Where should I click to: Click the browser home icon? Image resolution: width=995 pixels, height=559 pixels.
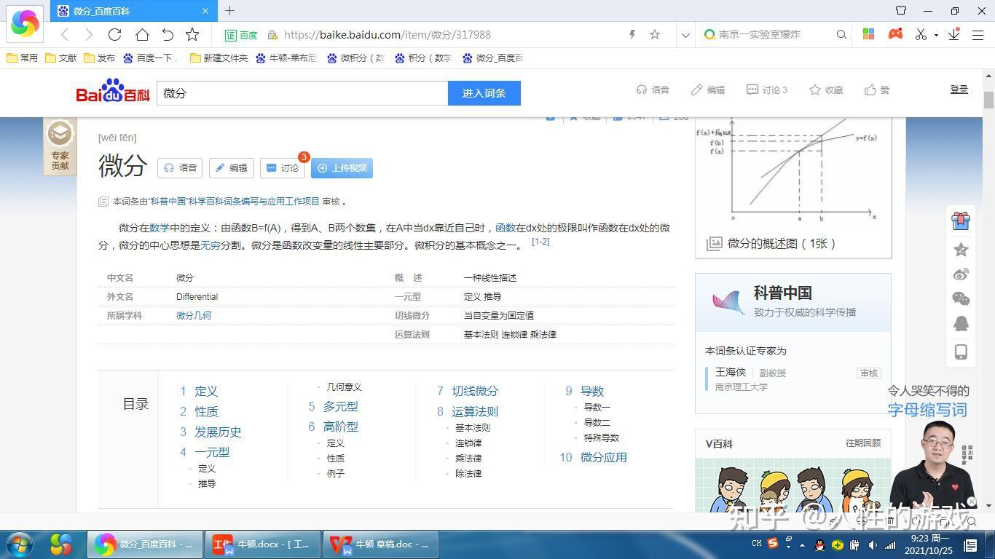coord(142,34)
